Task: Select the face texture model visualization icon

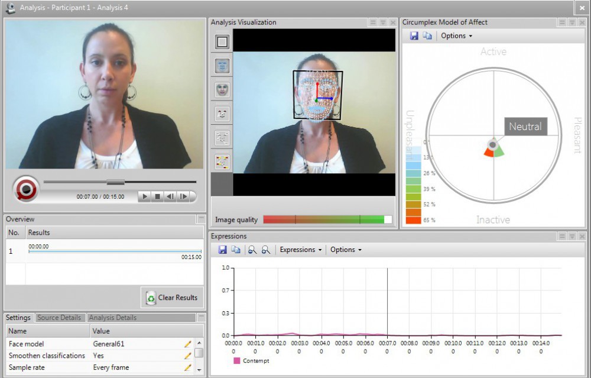Action: pos(222,89)
